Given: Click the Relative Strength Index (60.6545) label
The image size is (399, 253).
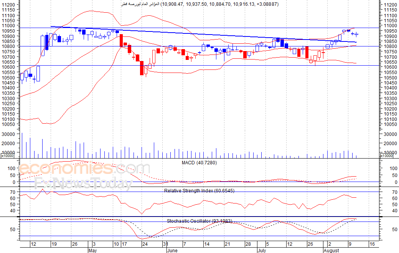Looking at the screenshot, I should click(x=199, y=191).
